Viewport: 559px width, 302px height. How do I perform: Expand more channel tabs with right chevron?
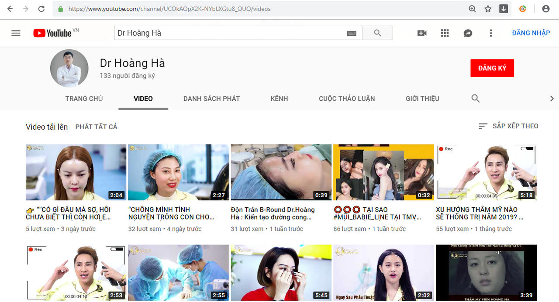(x=552, y=99)
